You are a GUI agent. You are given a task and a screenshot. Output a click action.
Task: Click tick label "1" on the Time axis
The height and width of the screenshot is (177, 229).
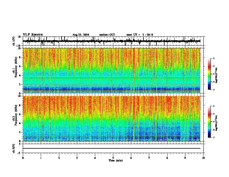41,158
